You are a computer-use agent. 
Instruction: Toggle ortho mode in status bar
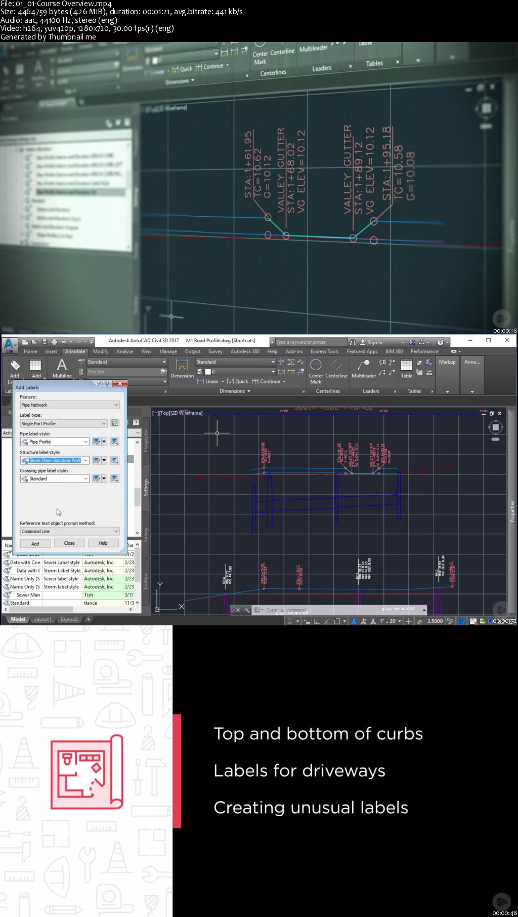point(317,621)
